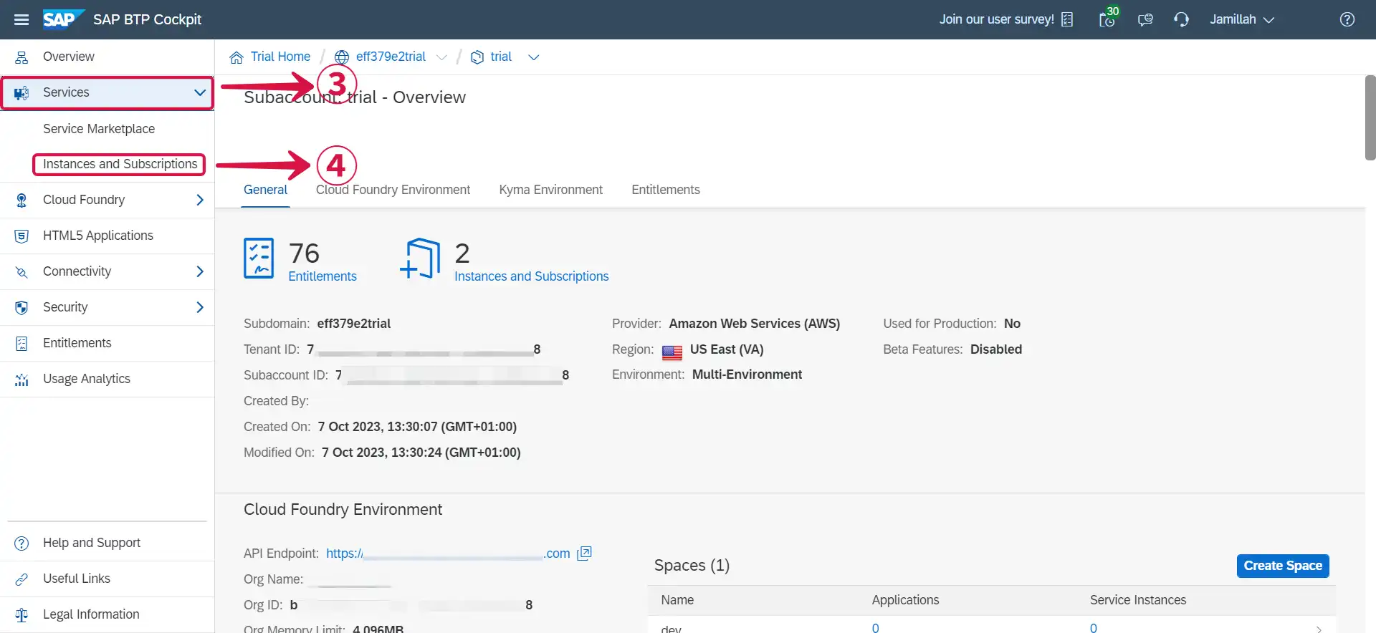Click the Multi-Environment value

tap(747, 375)
